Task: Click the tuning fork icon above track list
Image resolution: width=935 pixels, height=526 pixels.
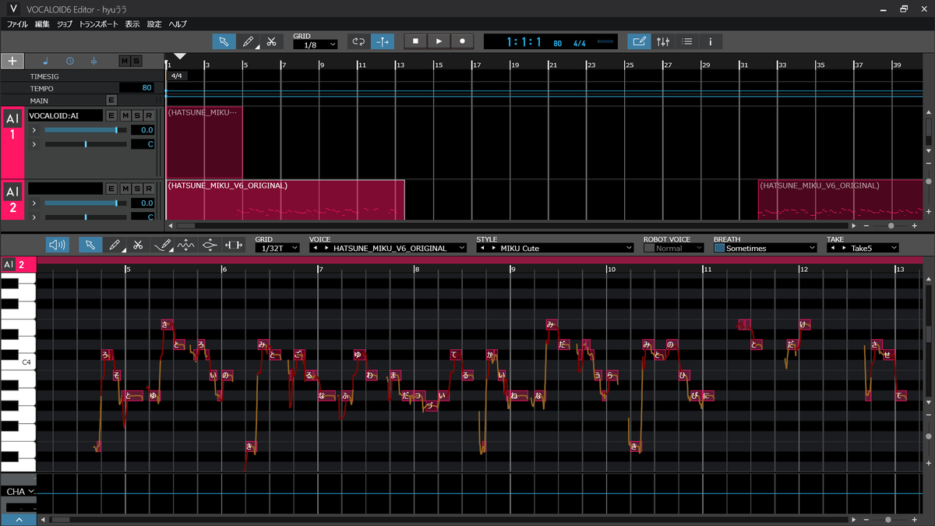Action: click(x=93, y=61)
